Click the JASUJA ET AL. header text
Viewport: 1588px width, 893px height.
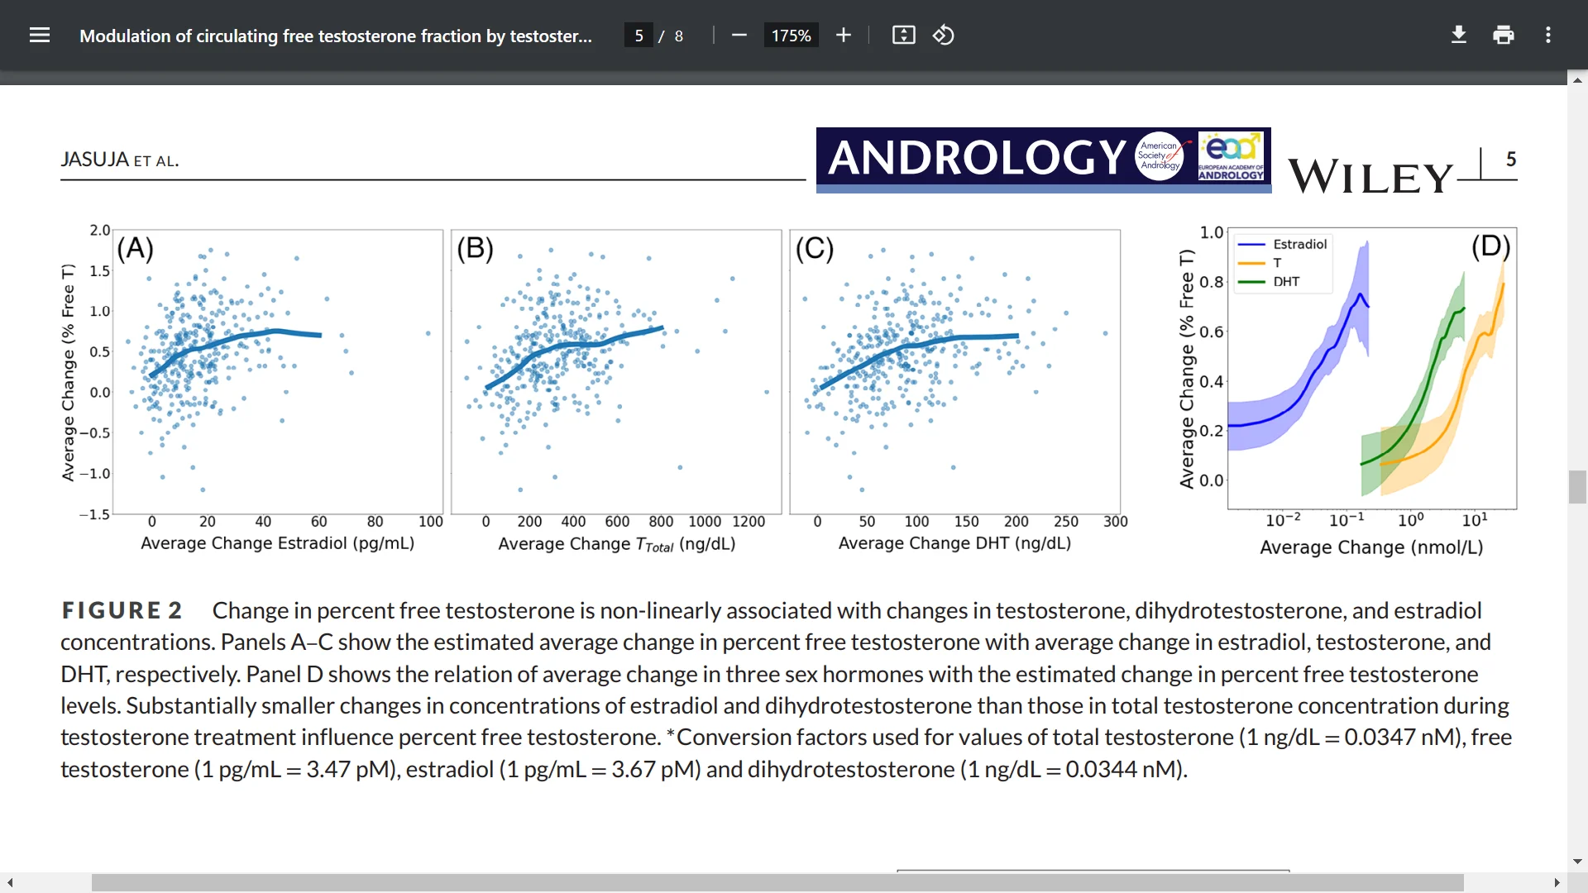pos(120,160)
